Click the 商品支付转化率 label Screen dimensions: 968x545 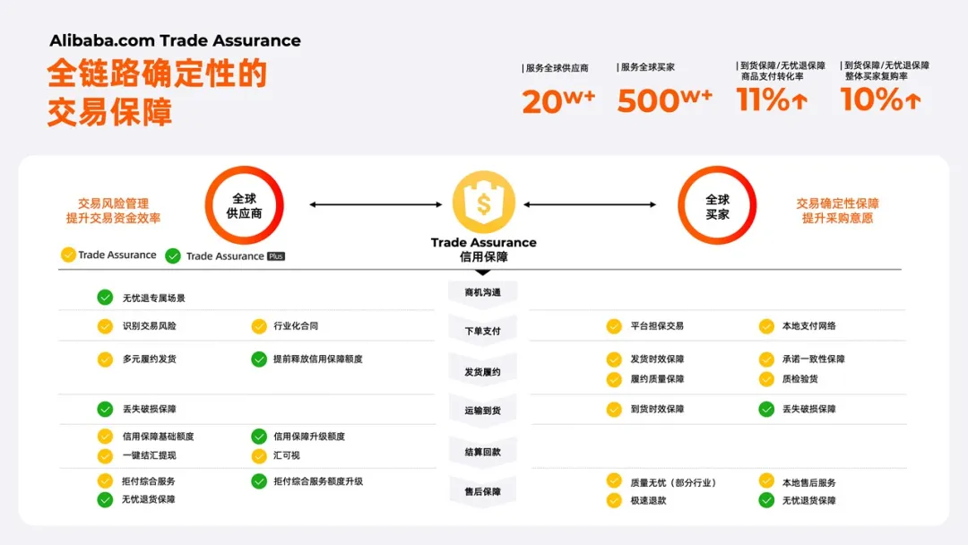(773, 76)
